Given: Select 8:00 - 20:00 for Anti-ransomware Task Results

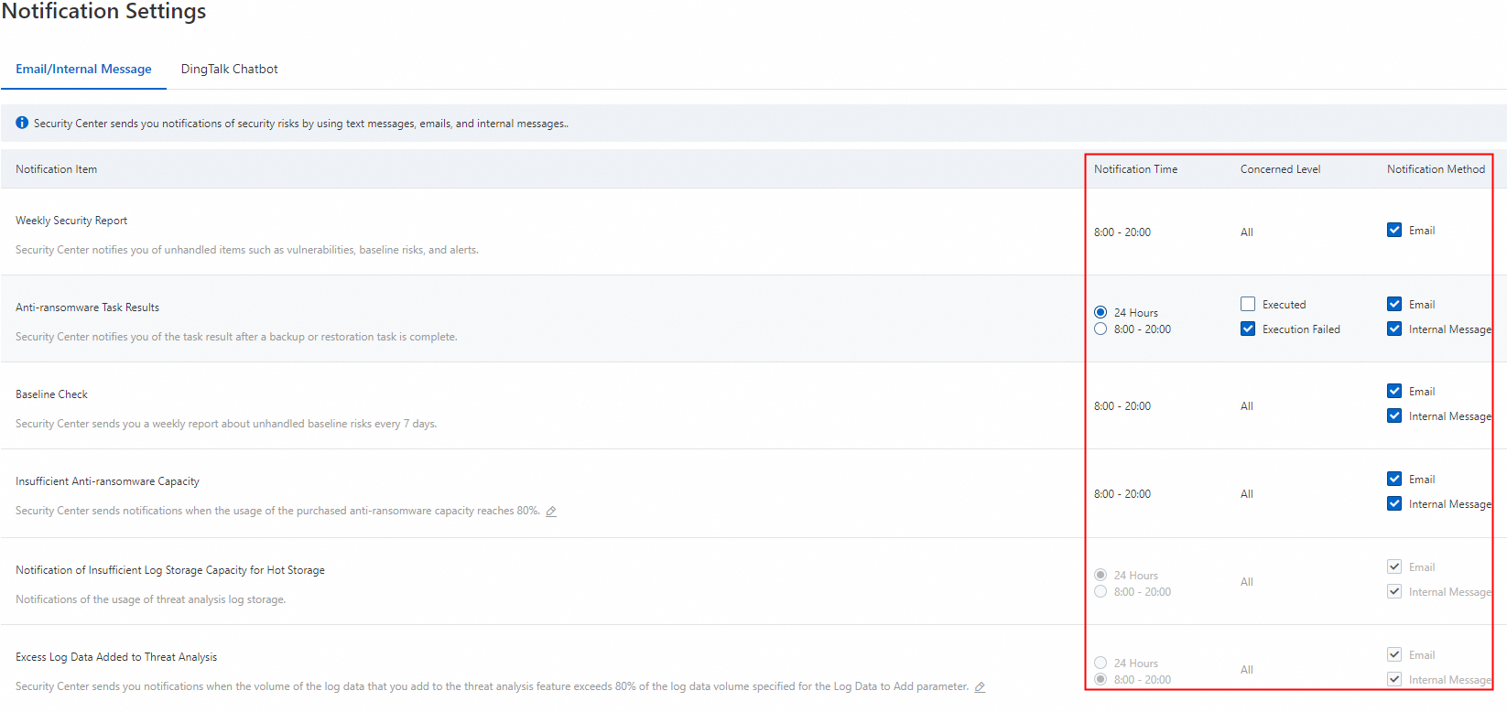Looking at the screenshot, I should click(1100, 329).
